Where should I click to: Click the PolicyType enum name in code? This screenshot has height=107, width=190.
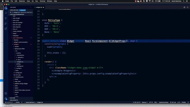click(54, 20)
